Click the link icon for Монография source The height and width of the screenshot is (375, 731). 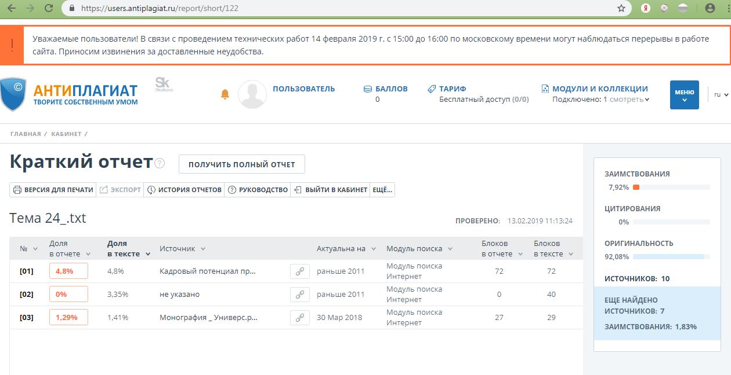[300, 318]
